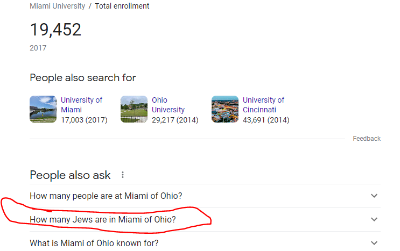Click chevron for "What is Miami of Ohio known for"
The image size is (400, 251).
pyautogui.click(x=374, y=243)
